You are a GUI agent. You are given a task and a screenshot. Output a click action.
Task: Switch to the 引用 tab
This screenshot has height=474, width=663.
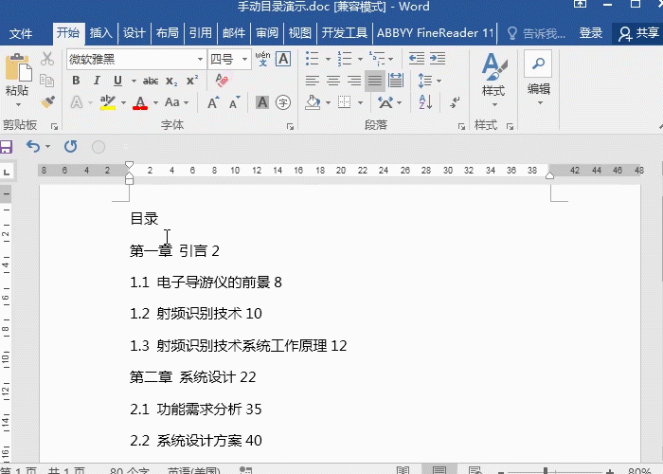pyautogui.click(x=201, y=33)
